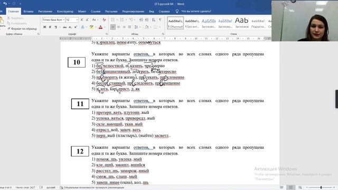Toggle italic formatting (К)
The width and height of the screenshot is (338, 190).
coord(50,27)
